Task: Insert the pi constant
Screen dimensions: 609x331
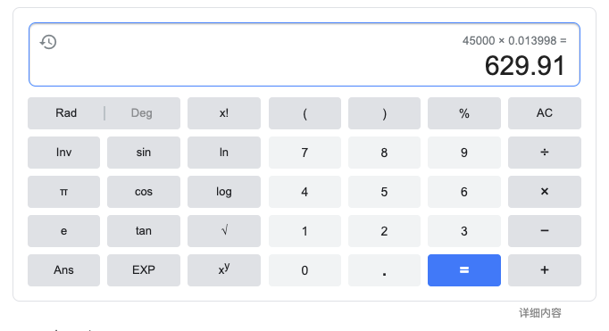Action: point(63,192)
